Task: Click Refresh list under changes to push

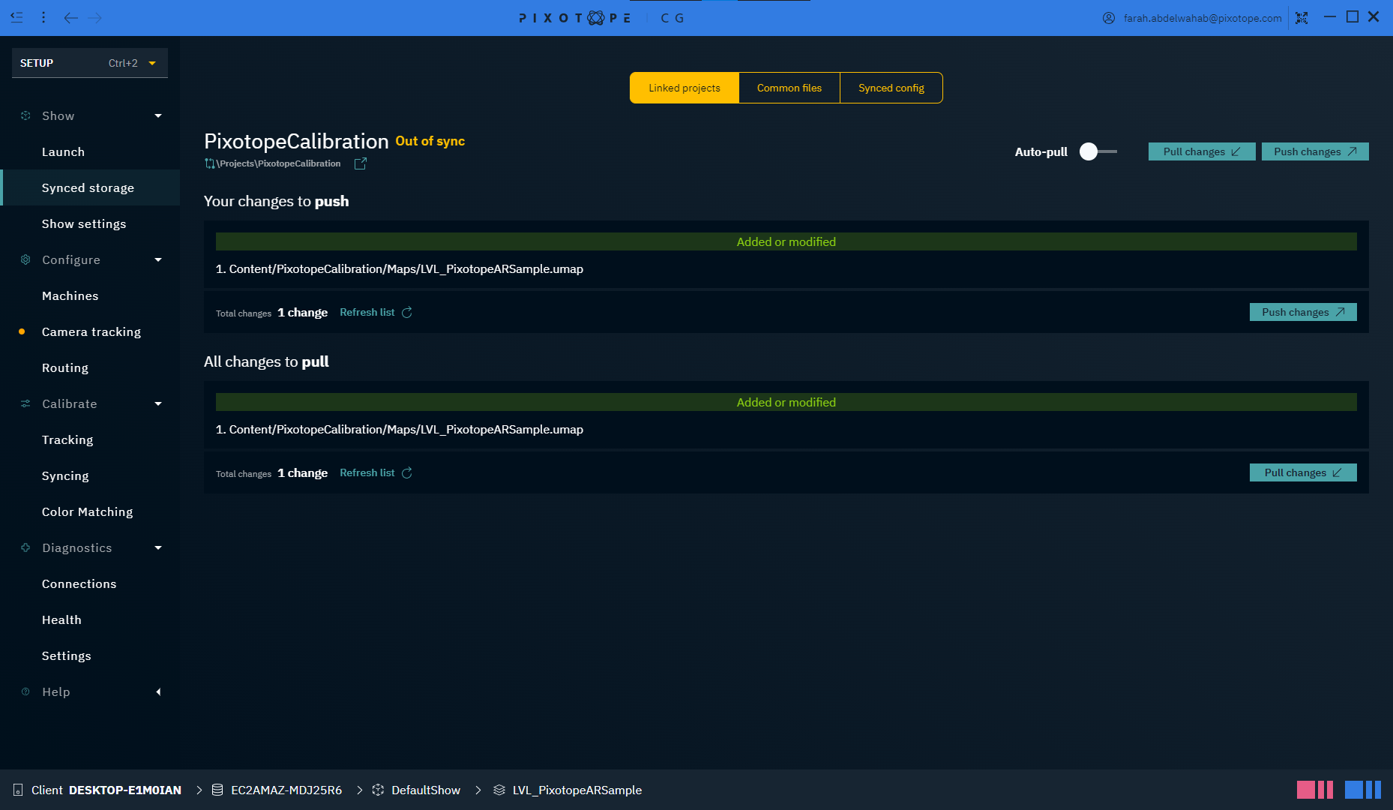Action: (x=367, y=312)
